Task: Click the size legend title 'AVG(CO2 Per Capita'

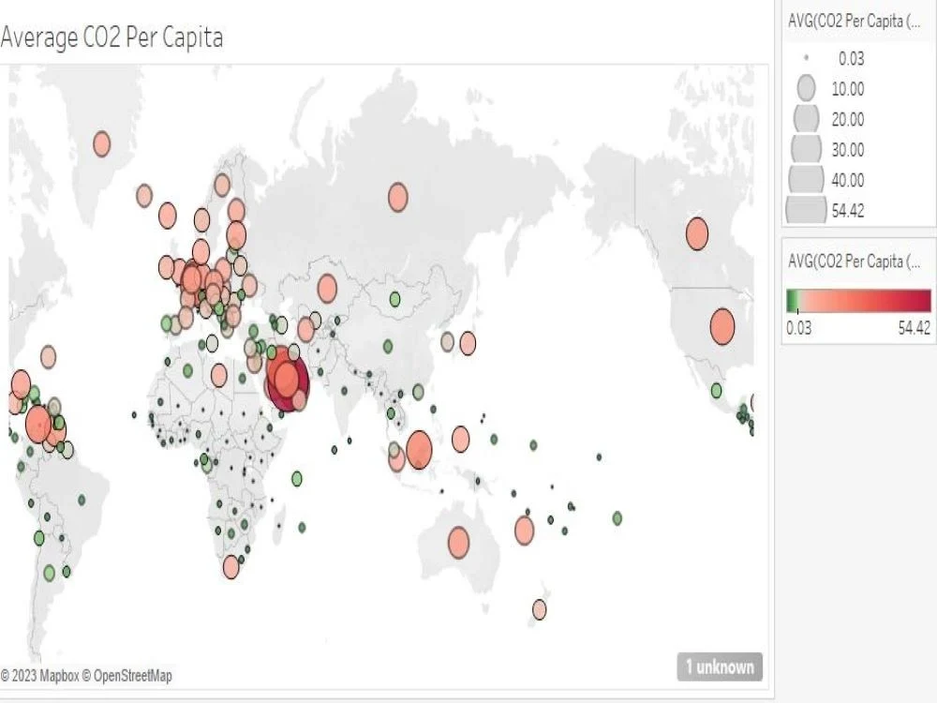Action: [854, 22]
